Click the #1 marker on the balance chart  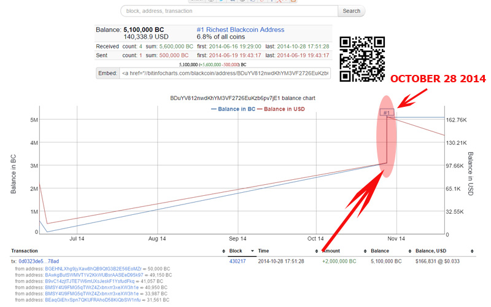pyautogui.click(x=387, y=112)
